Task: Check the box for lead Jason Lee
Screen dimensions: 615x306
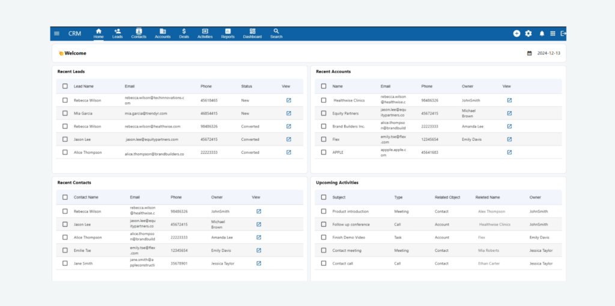Action: click(x=65, y=139)
